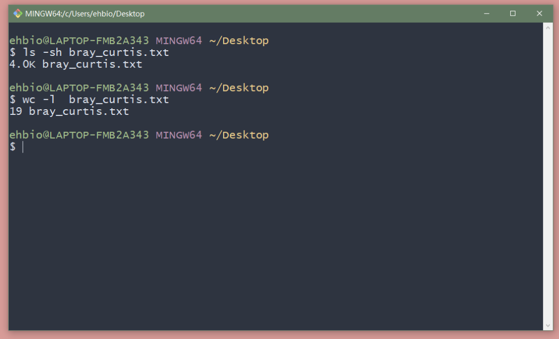
Task: Click the "4.0K" file size output
Action: (22, 64)
